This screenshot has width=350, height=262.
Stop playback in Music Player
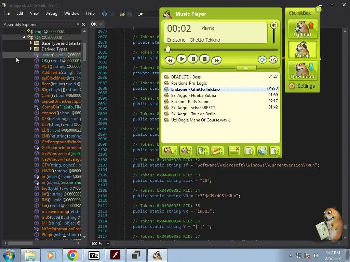(205, 59)
